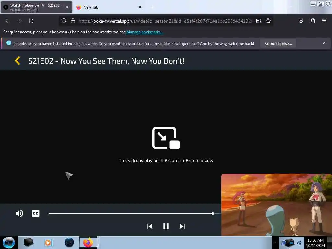Open the Extensions puzzle icon
The height and width of the screenshot is (249, 332).
(x=313, y=21)
